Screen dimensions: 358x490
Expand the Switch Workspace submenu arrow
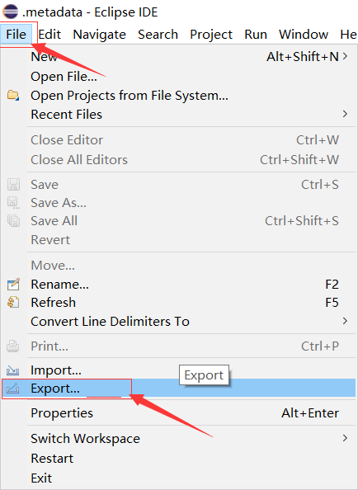pyautogui.click(x=345, y=438)
